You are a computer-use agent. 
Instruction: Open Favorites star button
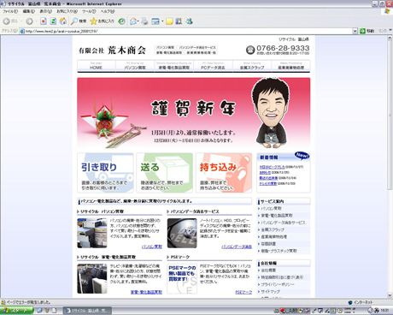pyautogui.click(x=102, y=21)
